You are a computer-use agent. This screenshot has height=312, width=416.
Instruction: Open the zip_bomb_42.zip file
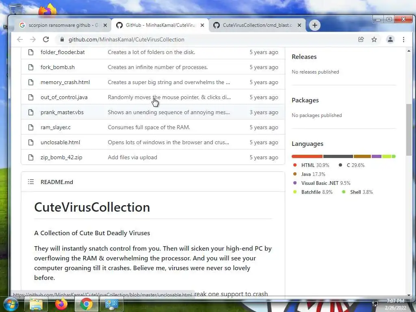[x=61, y=157]
